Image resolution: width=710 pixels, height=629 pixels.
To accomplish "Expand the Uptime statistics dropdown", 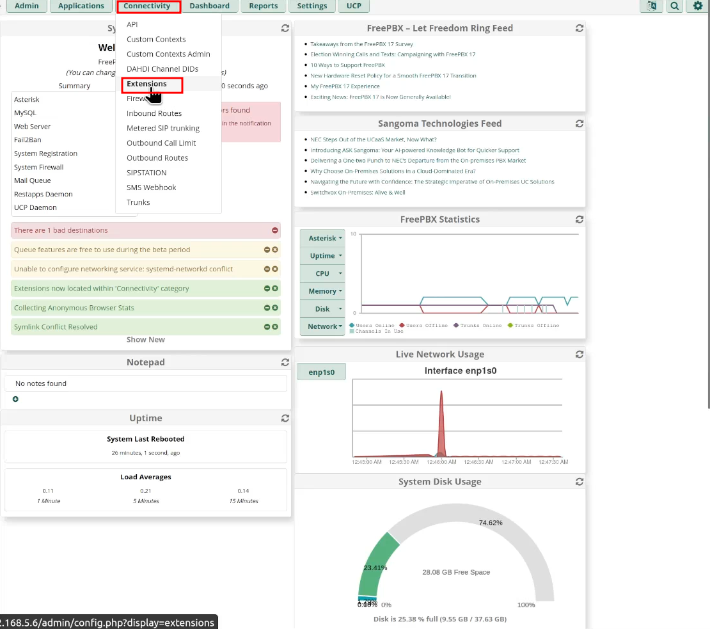I will pos(322,256).
